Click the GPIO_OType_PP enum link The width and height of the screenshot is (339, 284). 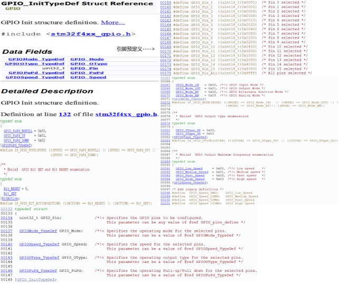188,130
